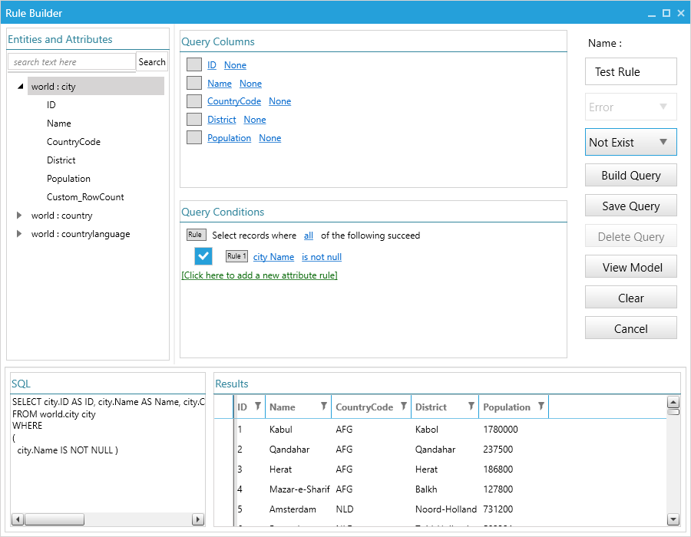
Task: Click Save Query
Action: (x=630, y=206)
